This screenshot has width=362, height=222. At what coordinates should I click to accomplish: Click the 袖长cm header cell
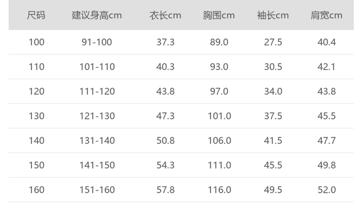coord(273,15)
